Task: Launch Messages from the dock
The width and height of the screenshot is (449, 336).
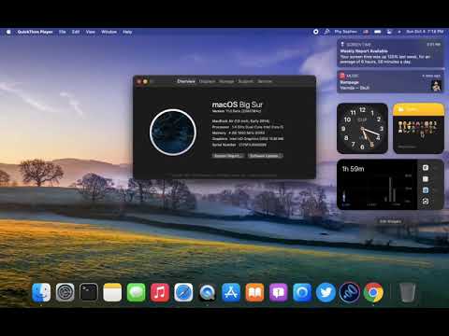Action: (136, 292)
